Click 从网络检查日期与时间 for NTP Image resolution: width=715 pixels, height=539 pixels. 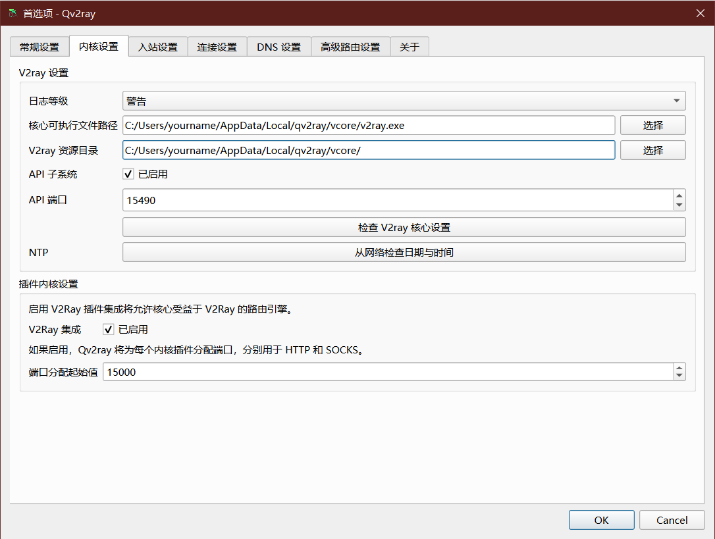point(404,252)
